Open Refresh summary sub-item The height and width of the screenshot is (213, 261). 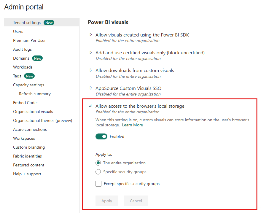[x=35, y=94]
